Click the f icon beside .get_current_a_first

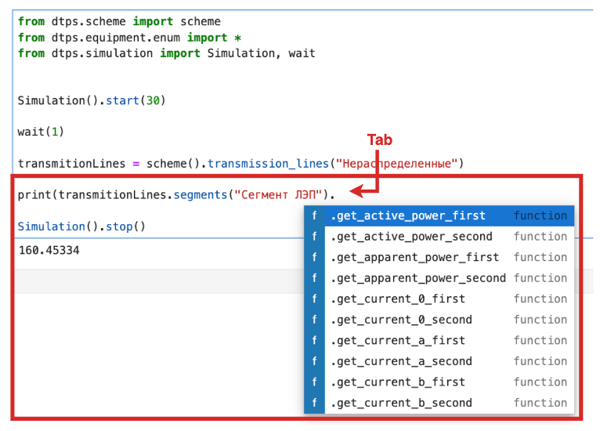click(314, 340)
